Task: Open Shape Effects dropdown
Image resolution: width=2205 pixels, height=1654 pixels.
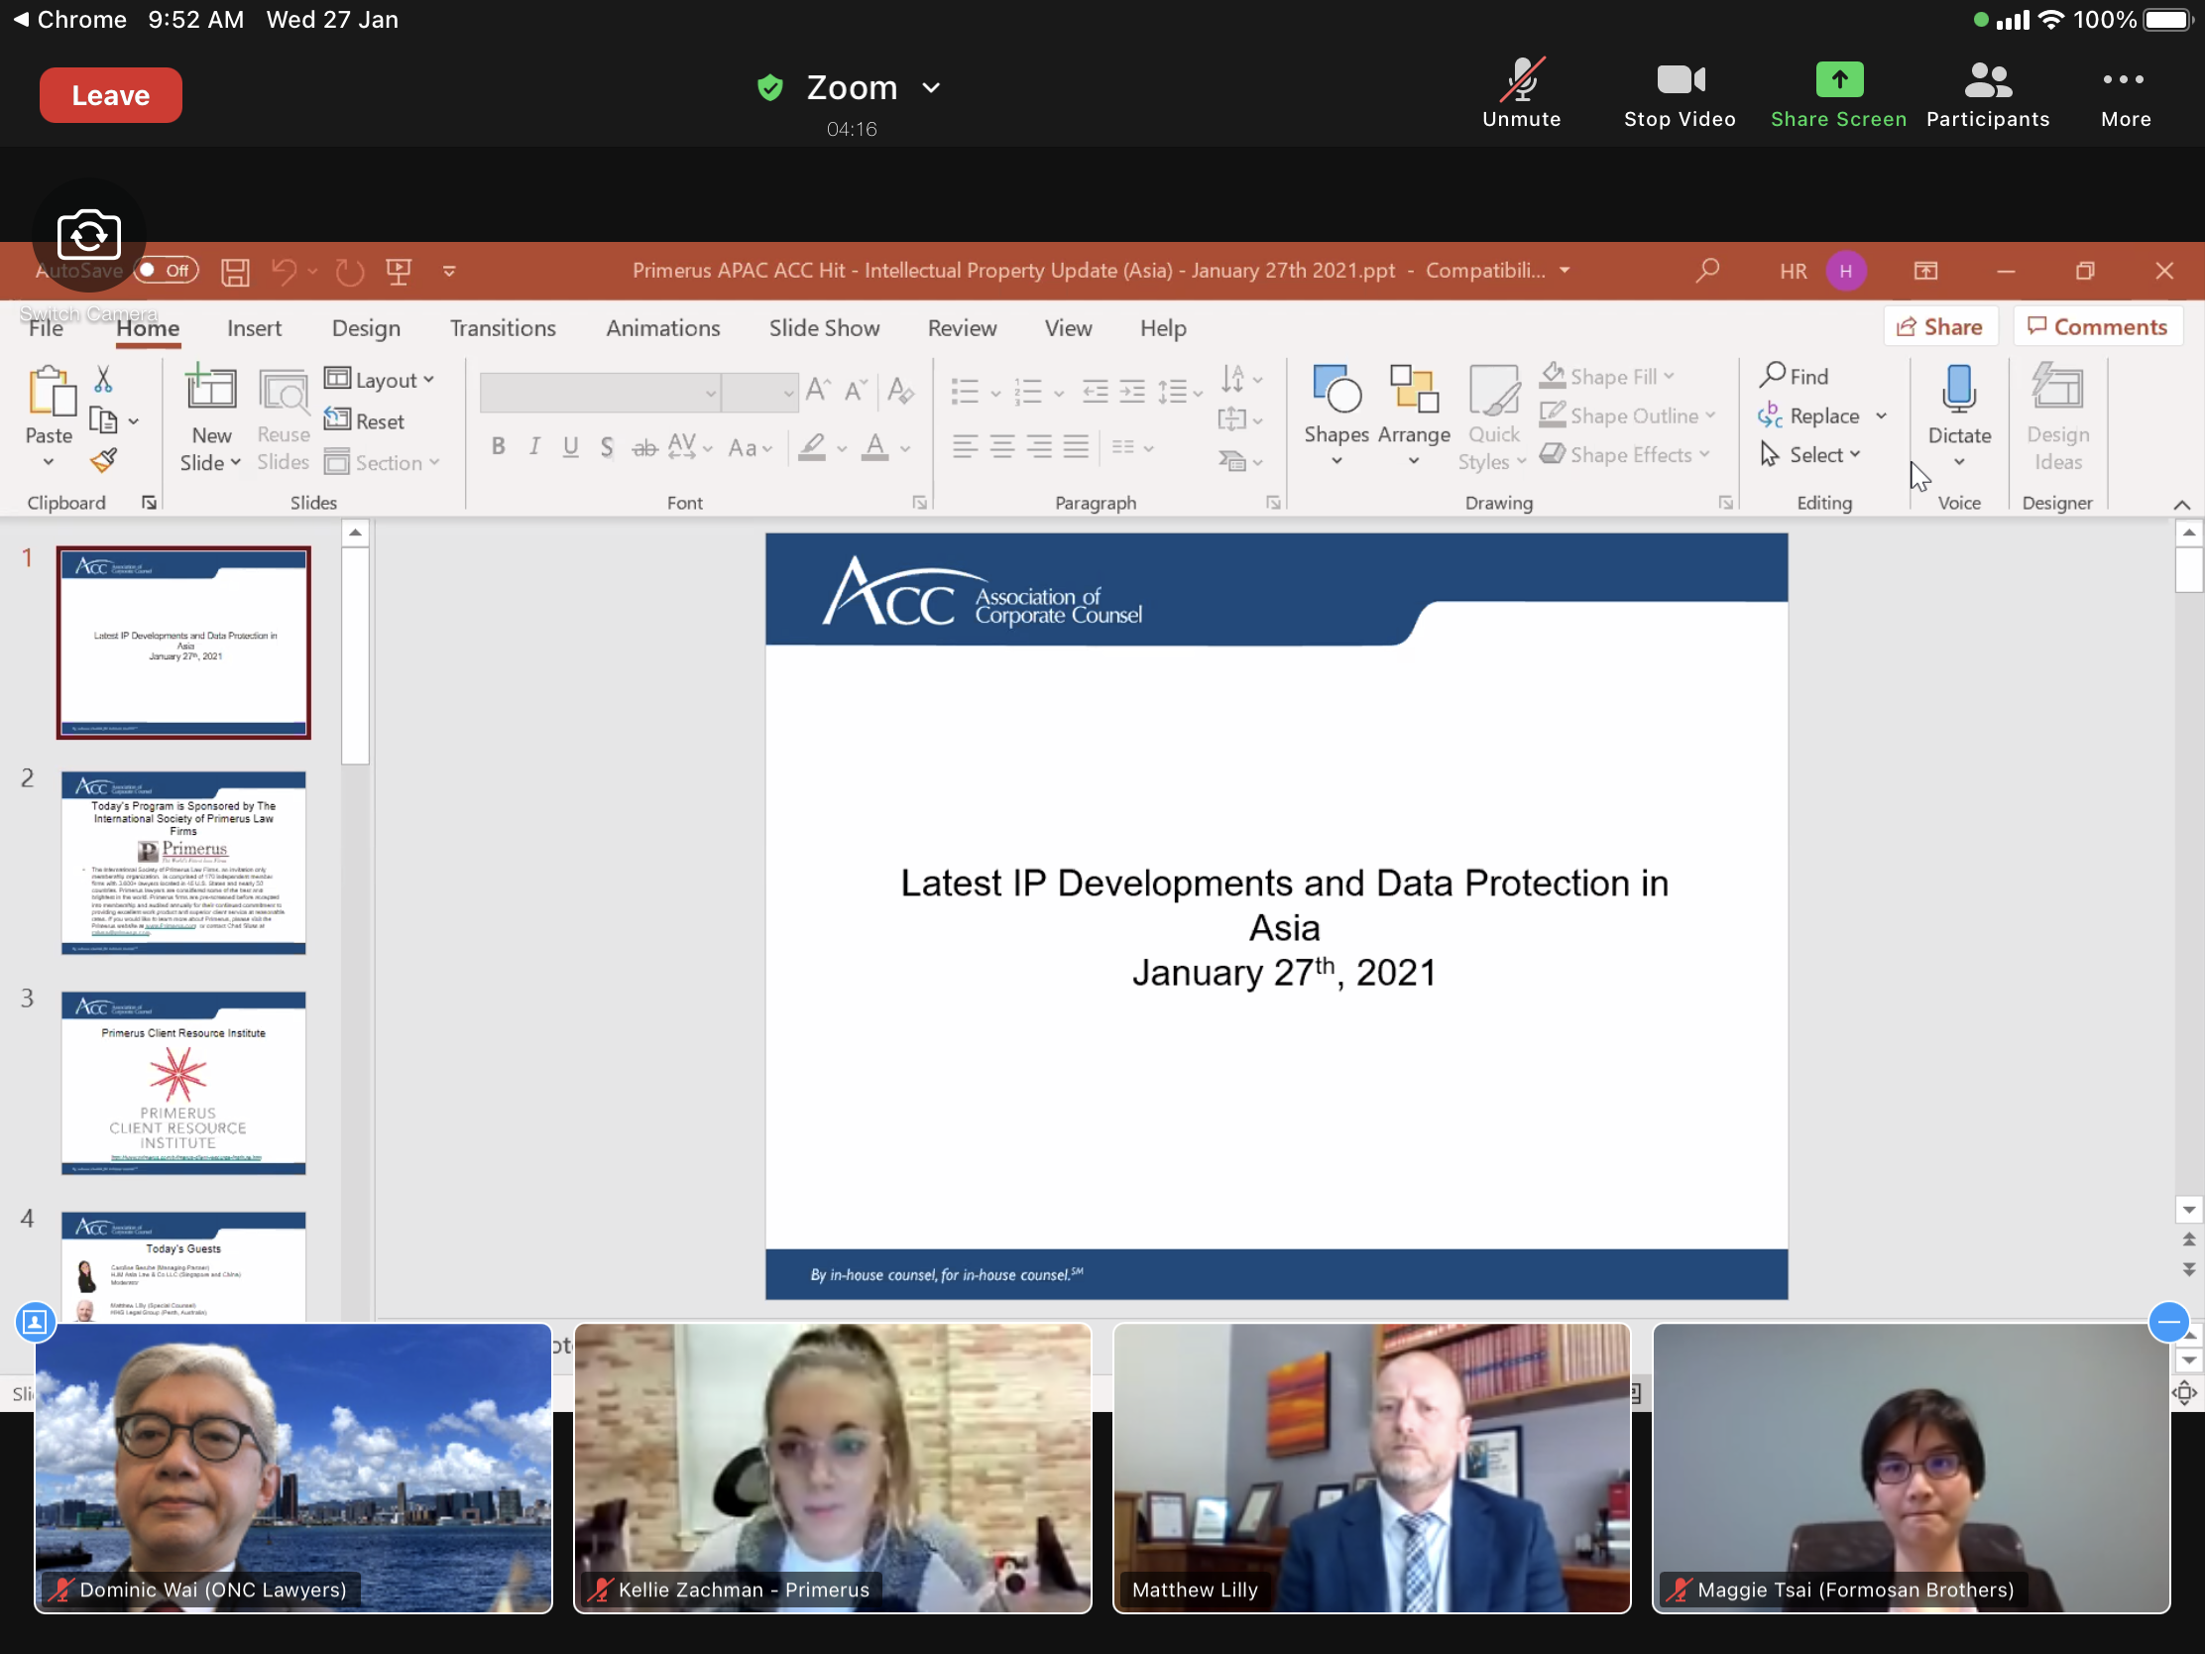Action: click(1625, 454)
